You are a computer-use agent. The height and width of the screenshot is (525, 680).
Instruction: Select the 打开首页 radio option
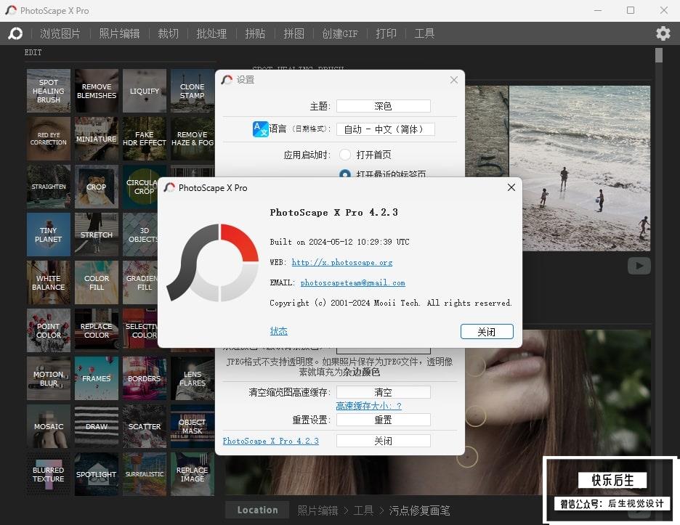(x=345, y=155)
